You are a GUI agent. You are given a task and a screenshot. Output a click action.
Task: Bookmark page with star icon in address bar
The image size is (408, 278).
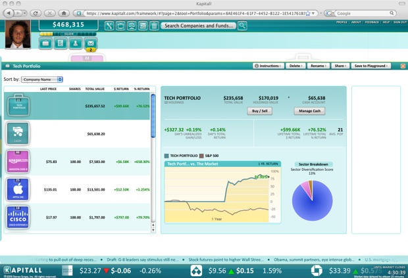308,13
